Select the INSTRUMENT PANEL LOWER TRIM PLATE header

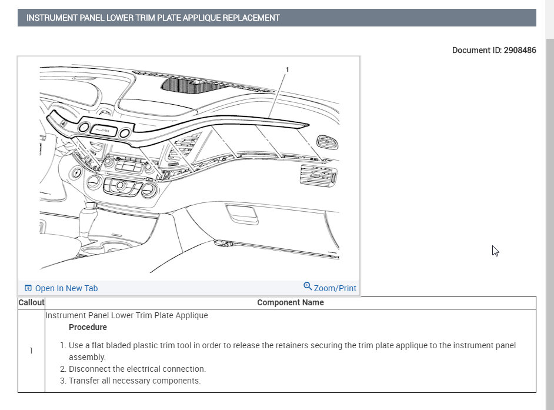[152, 18]
